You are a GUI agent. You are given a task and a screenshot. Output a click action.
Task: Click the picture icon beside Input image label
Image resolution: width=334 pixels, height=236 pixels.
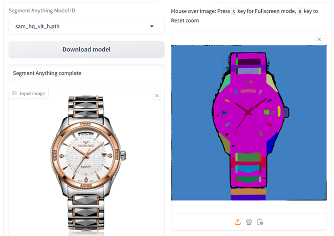coord(14,94)
